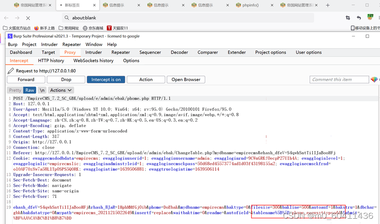380x224 pixels.
Task: Open the 常用网址 bookmark folder
Action: click(69, 28)
